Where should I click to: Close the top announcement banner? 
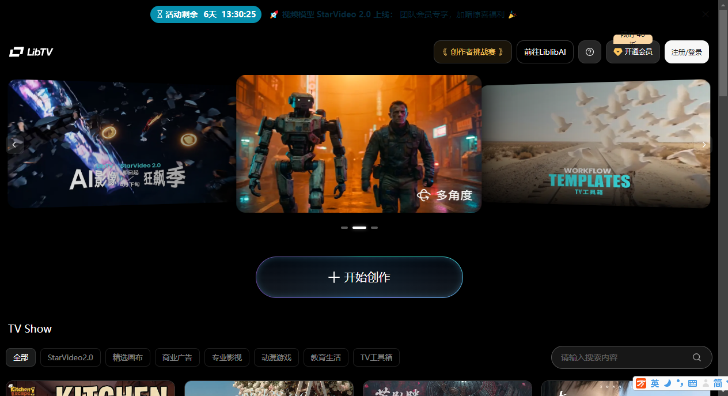pos(706,14)
